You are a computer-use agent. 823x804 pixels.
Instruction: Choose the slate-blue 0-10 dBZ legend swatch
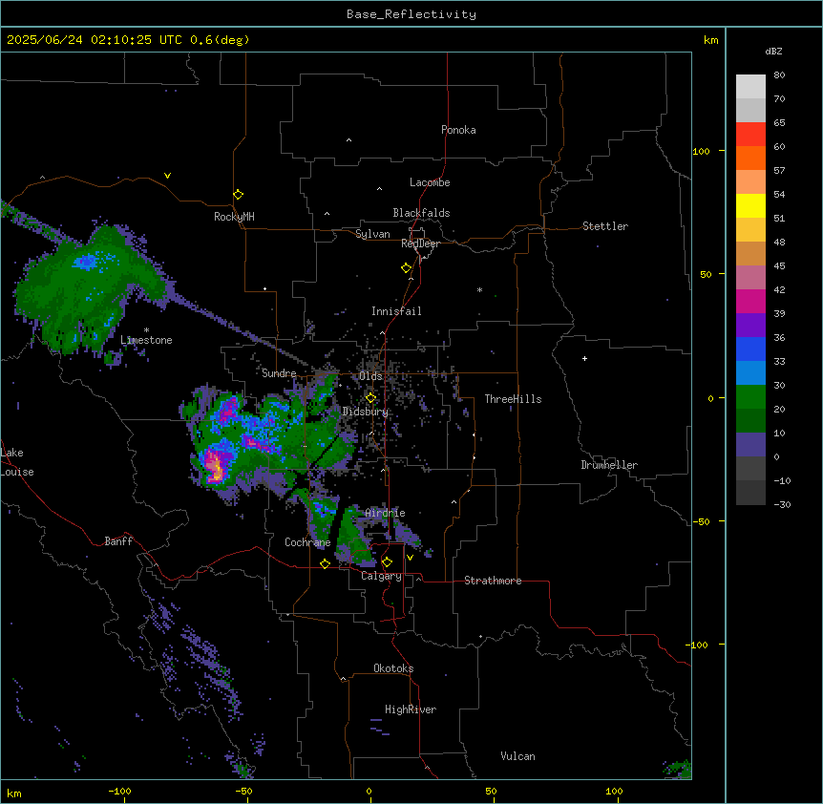click(750, 445)
